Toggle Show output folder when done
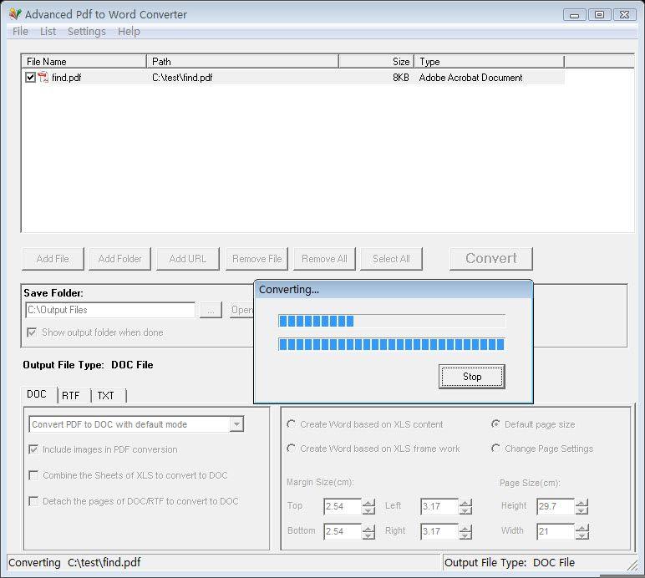Viewport: 645px width, 578px height. (33, 332)
